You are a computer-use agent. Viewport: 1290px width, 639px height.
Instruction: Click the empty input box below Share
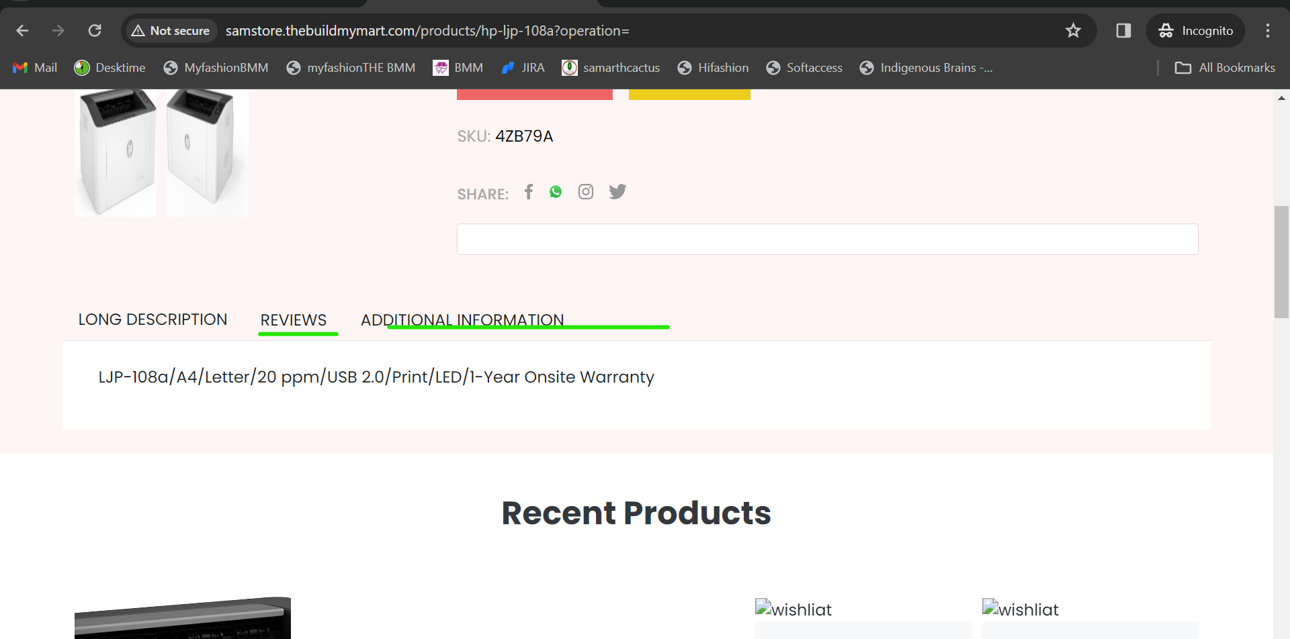(827, 240)
